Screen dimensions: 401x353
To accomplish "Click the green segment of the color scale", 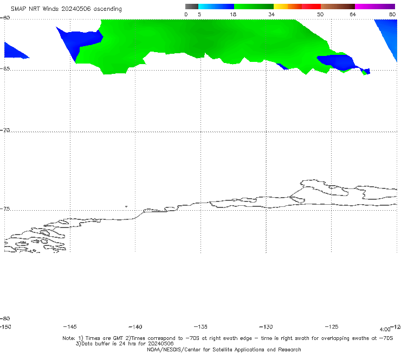I will (x=254, y=7).
